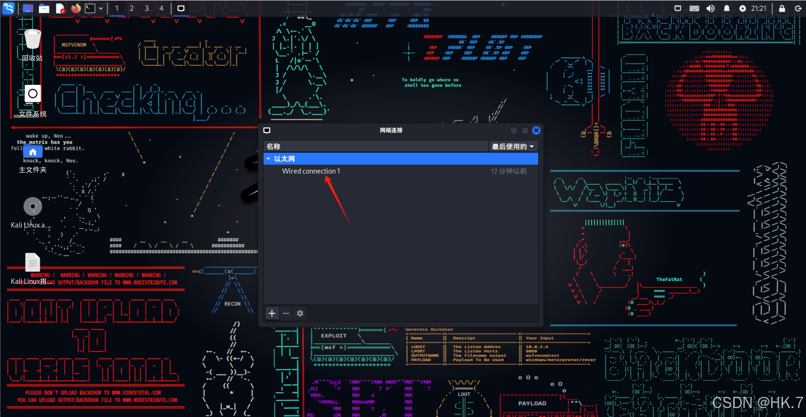This screenshot has height=417, width=806.
Task: Open the 主文件夹 home folder icon
Action: (32, 159)
